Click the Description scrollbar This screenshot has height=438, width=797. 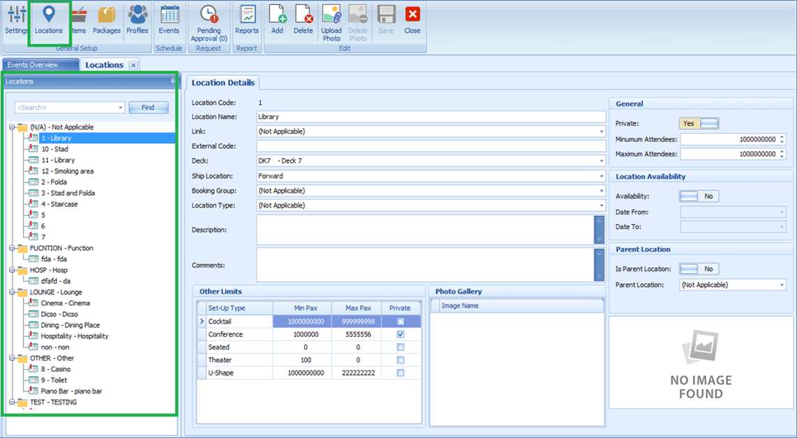point(599,229)
